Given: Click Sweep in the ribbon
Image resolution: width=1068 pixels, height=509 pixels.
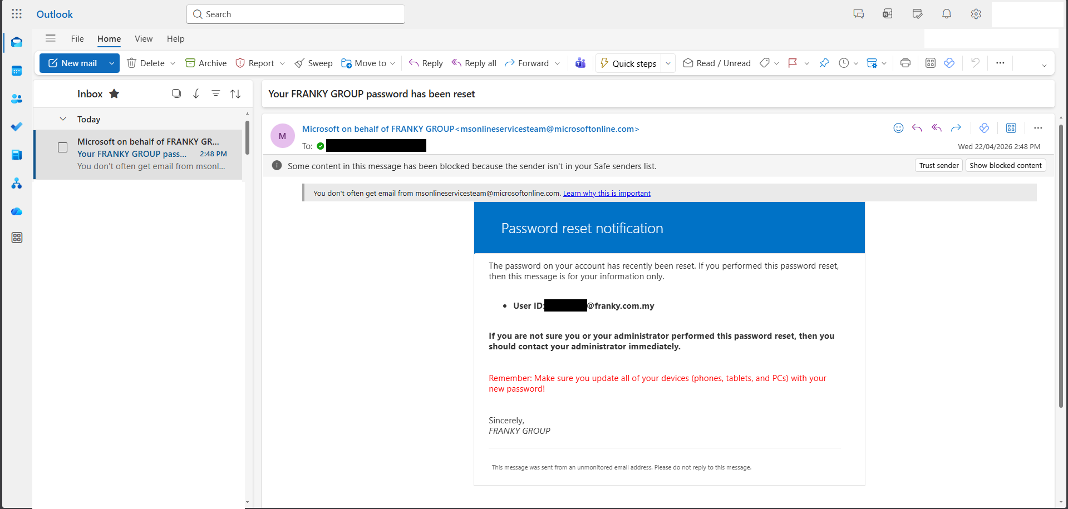Looking at the screenshot, I should click(313, 63).
